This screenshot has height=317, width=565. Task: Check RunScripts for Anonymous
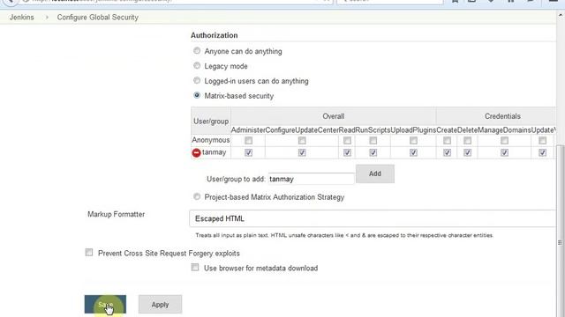pos(373,141)
